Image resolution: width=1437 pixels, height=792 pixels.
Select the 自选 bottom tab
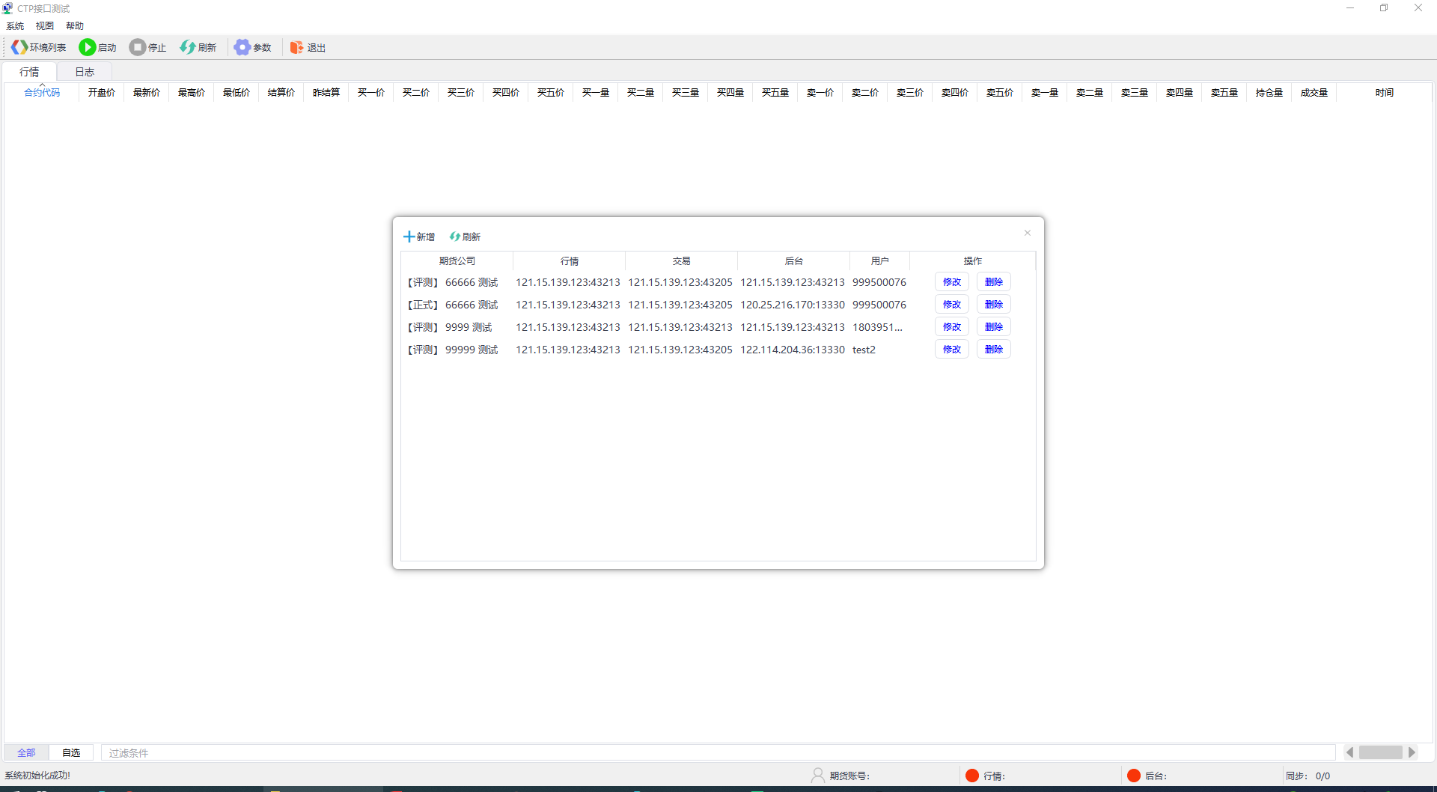[71, 752]
